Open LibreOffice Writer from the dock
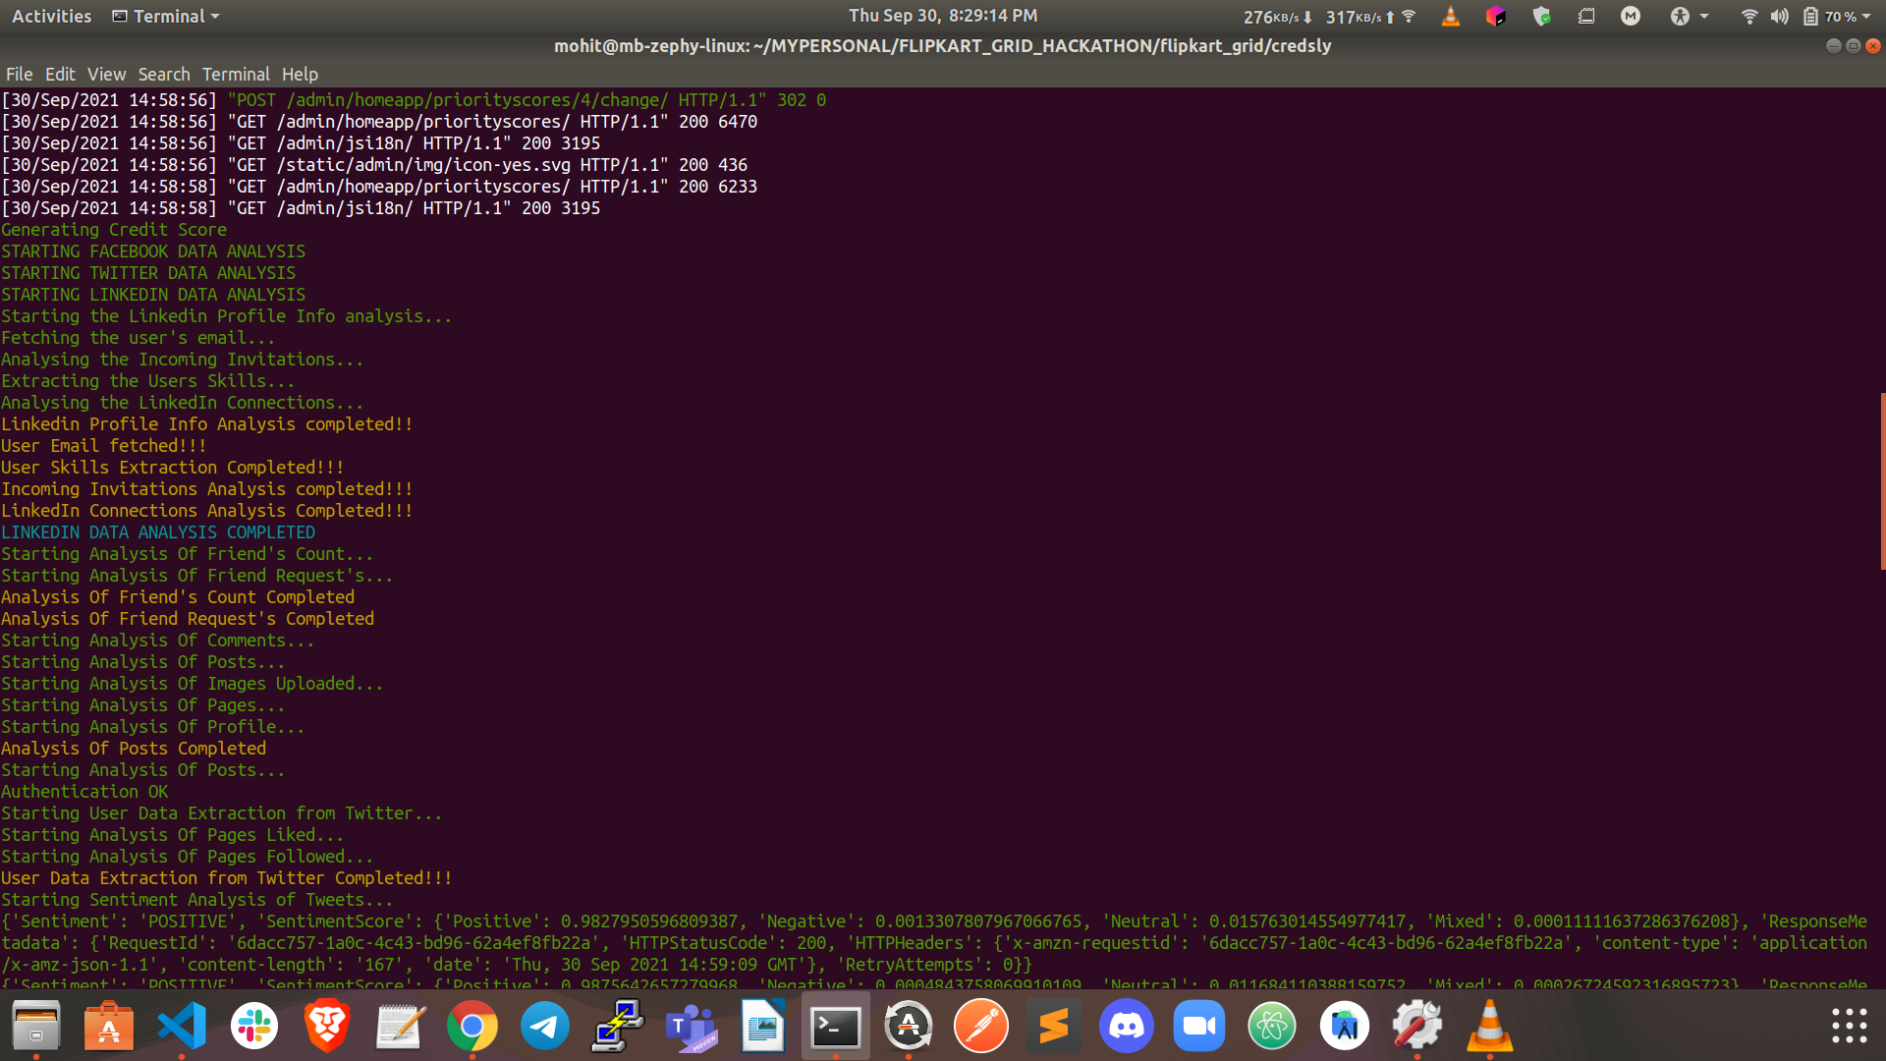Screen dimensions: 1886x1061 coord(763,1026)
